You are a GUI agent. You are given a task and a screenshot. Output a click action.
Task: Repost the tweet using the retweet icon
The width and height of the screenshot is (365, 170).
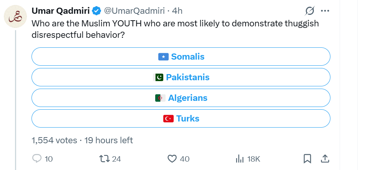[104, 159]
